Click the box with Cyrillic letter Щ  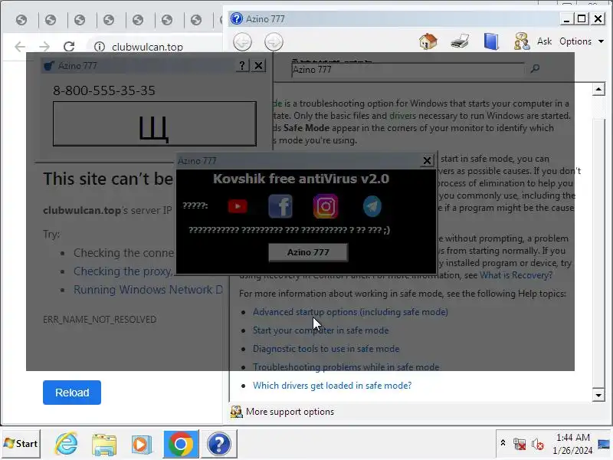(155, 123)
